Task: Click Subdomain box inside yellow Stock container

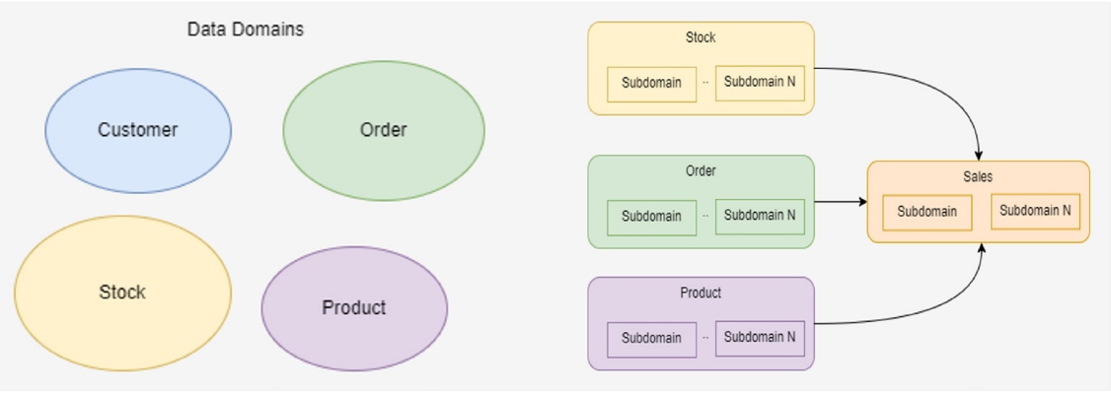Action: (x=651, y=83)
